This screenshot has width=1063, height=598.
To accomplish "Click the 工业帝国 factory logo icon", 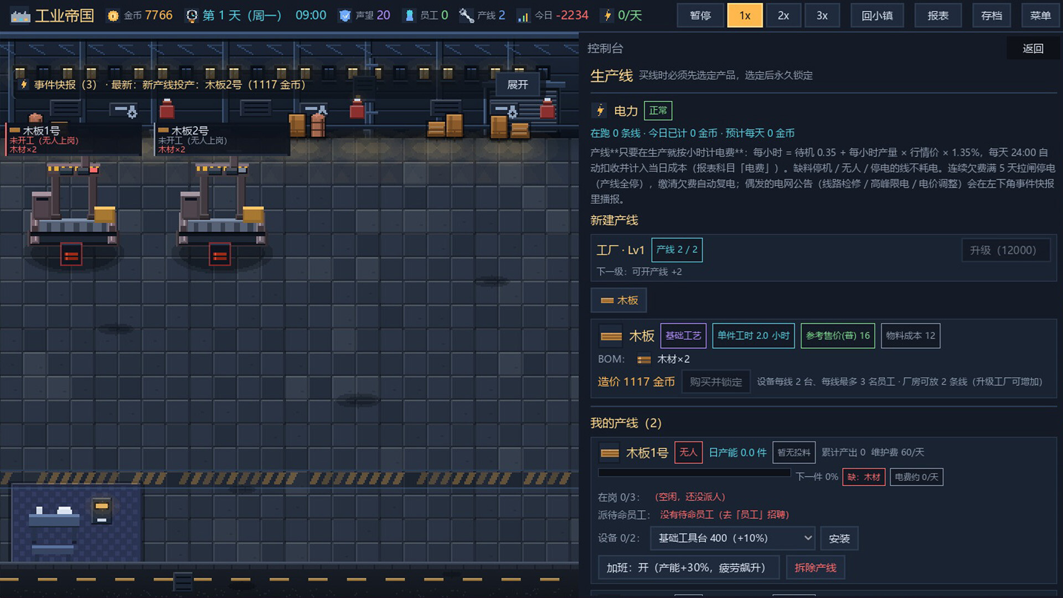I will pos(20,16).
